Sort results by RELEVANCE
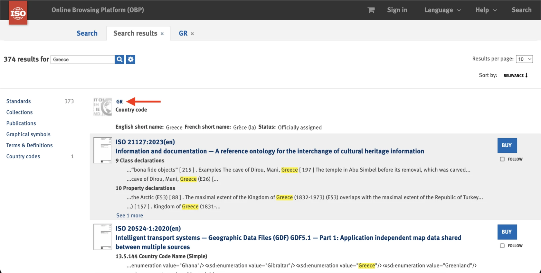The width and height of the screenshot is (541, 273). click(514, 76)
